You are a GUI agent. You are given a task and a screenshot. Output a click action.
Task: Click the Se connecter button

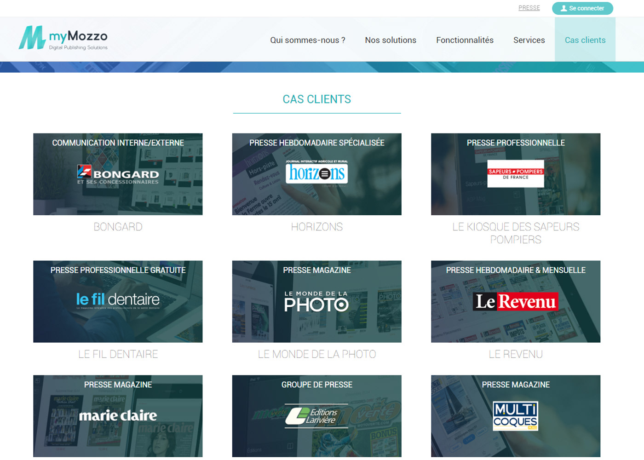click(582, 8)
